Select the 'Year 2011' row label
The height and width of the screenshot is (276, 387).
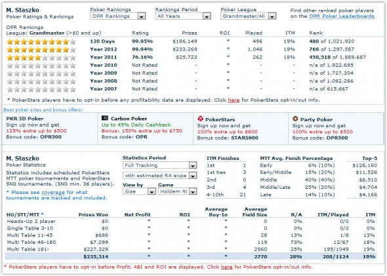tap(104, 57)
